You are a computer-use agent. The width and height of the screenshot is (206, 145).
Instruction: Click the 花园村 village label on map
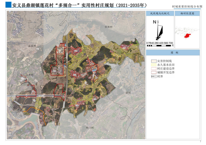coord(32,45)
